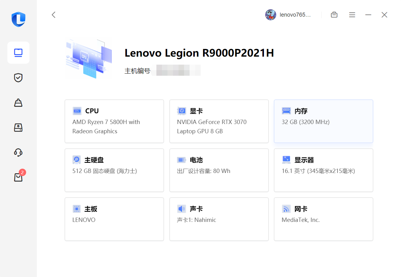Viewport: 401px width, 277px height.
Task: Open the security shield sidebar icon
Action: (18, 78)
